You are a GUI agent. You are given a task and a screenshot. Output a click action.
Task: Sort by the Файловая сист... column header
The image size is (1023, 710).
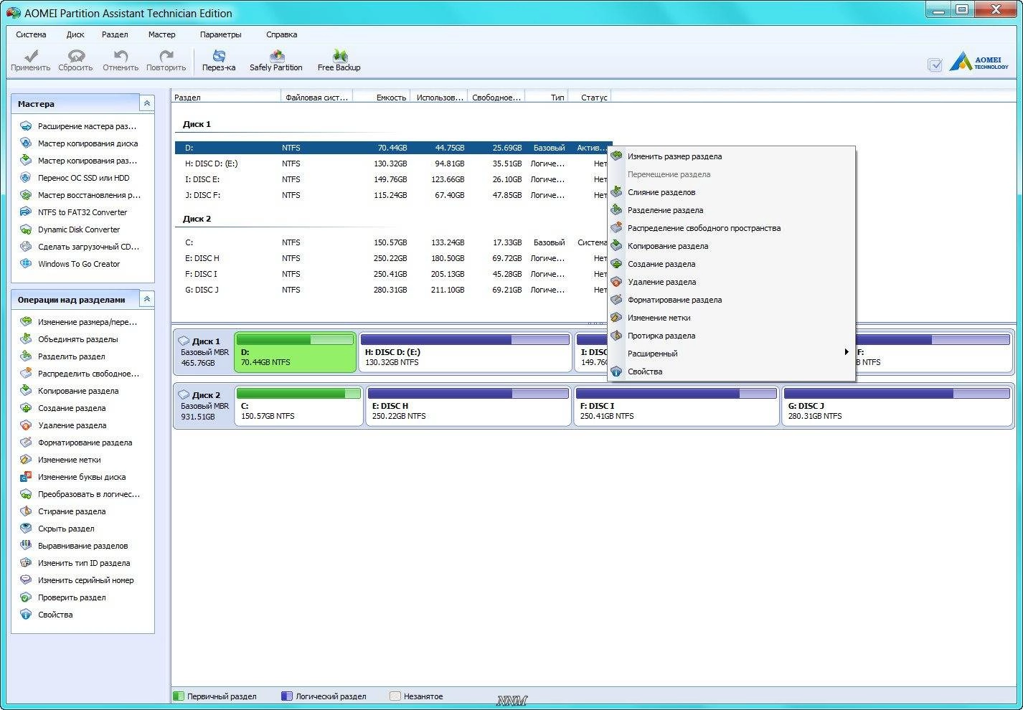pos(316,97)
